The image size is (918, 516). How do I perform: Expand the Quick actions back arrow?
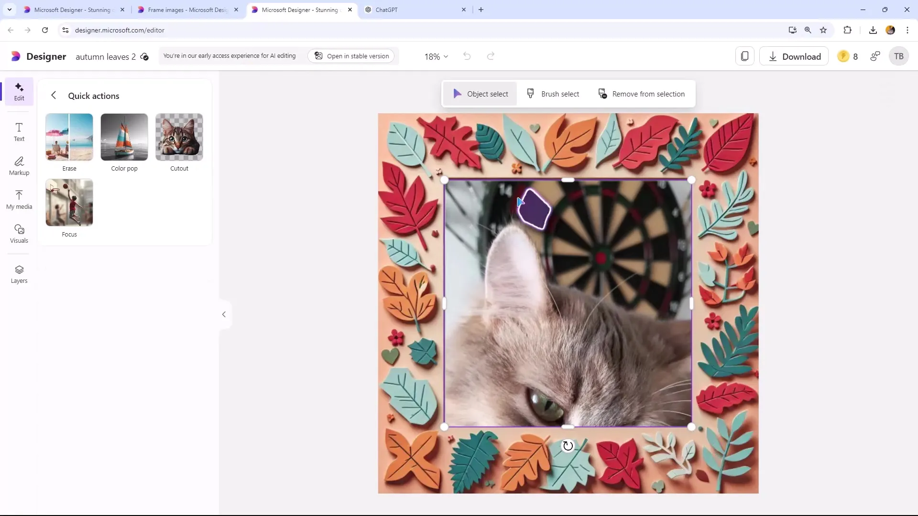coord(54,95)
